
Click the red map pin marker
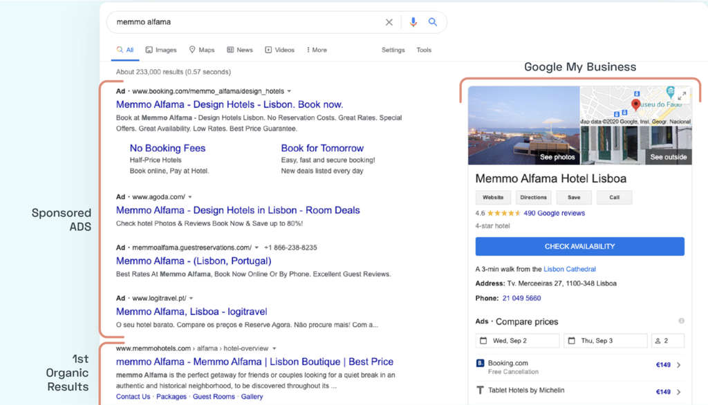635,105
